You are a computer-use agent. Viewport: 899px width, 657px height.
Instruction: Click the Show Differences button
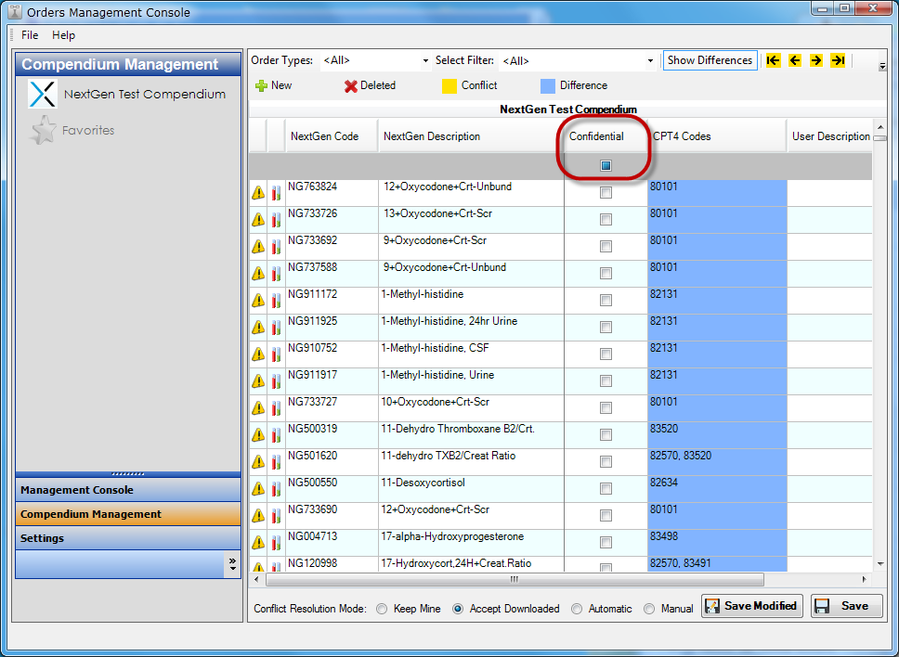point(710,60)
